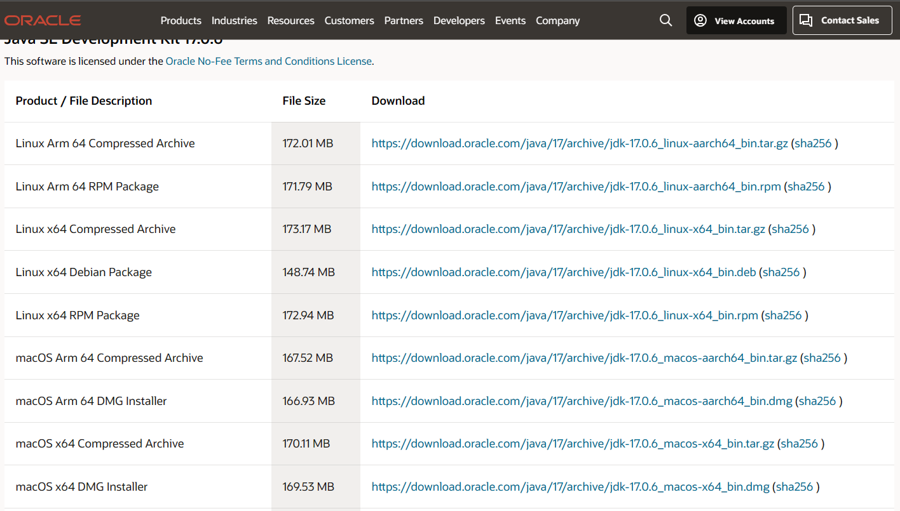Screen dimensions: 900x511
Task: Open sha256 for Linux Arm 64 Compressed Archive
Action: (x=813, y=143)
